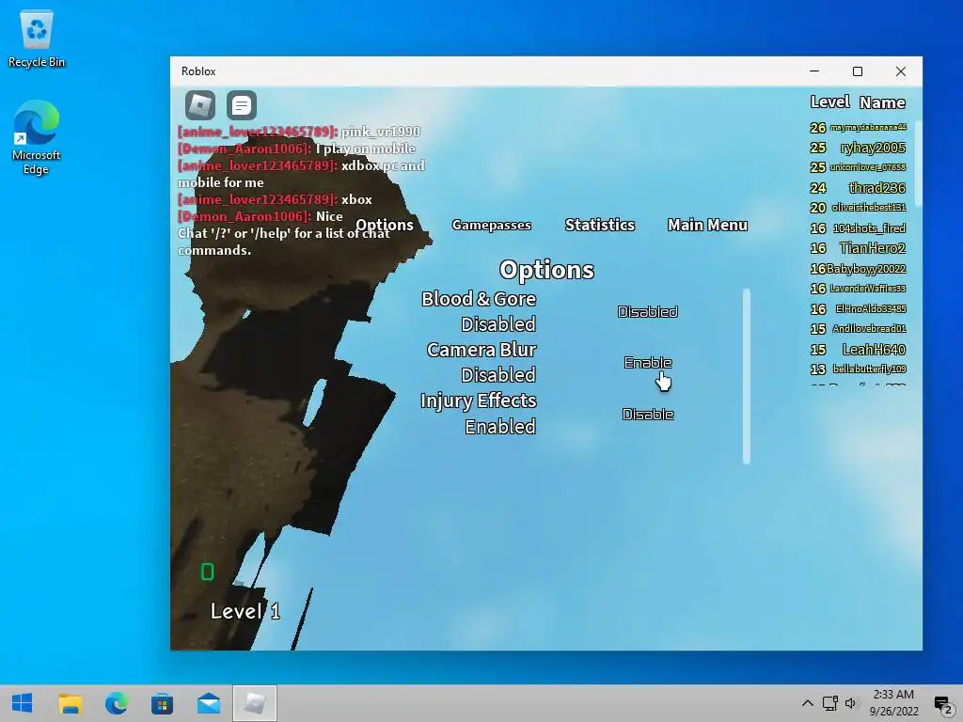963x722 pixels.
Task: Open File Explorer from taskbar
Action: 70,703
